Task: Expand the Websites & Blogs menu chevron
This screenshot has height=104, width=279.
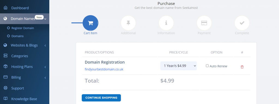Action: pyautogui.click(x=45, y=45)
